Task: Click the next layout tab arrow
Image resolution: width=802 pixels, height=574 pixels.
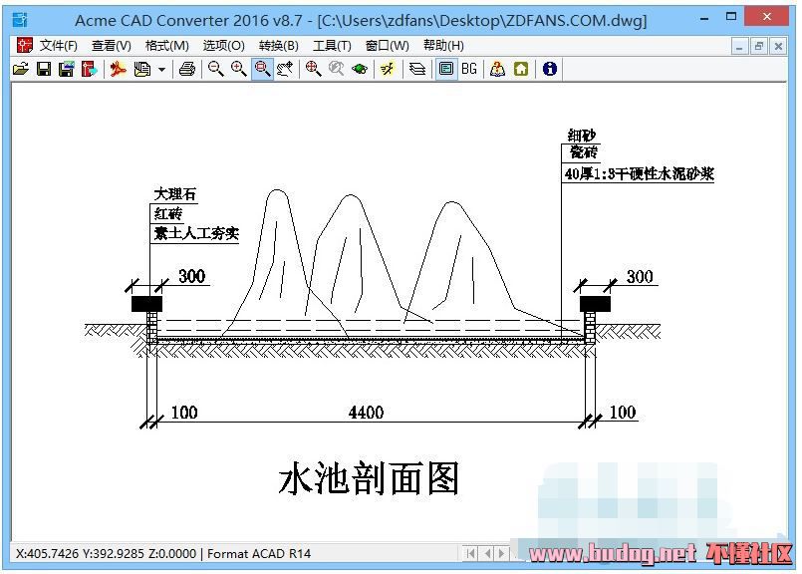Action: [502, 553]
